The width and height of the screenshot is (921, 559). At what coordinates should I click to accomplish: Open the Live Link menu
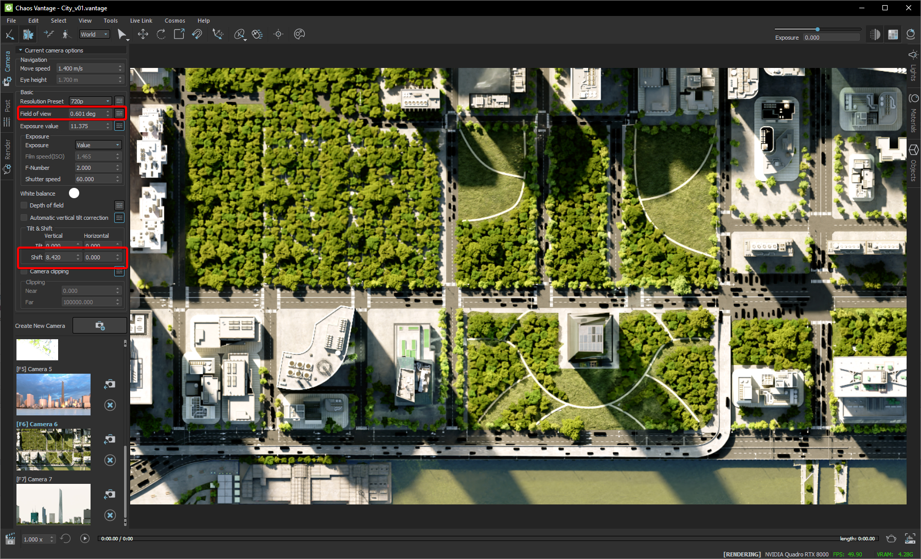(x=141, y=21)
